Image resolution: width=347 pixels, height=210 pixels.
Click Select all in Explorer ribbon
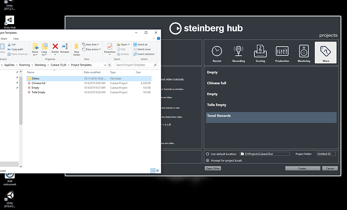pyautogui.click(x=140, y=44)
